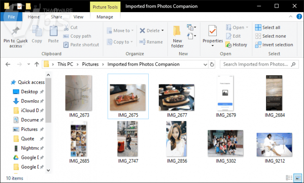
Task: Open the New item dropdown
Action: pyautogui.click(x=191, y=27)
